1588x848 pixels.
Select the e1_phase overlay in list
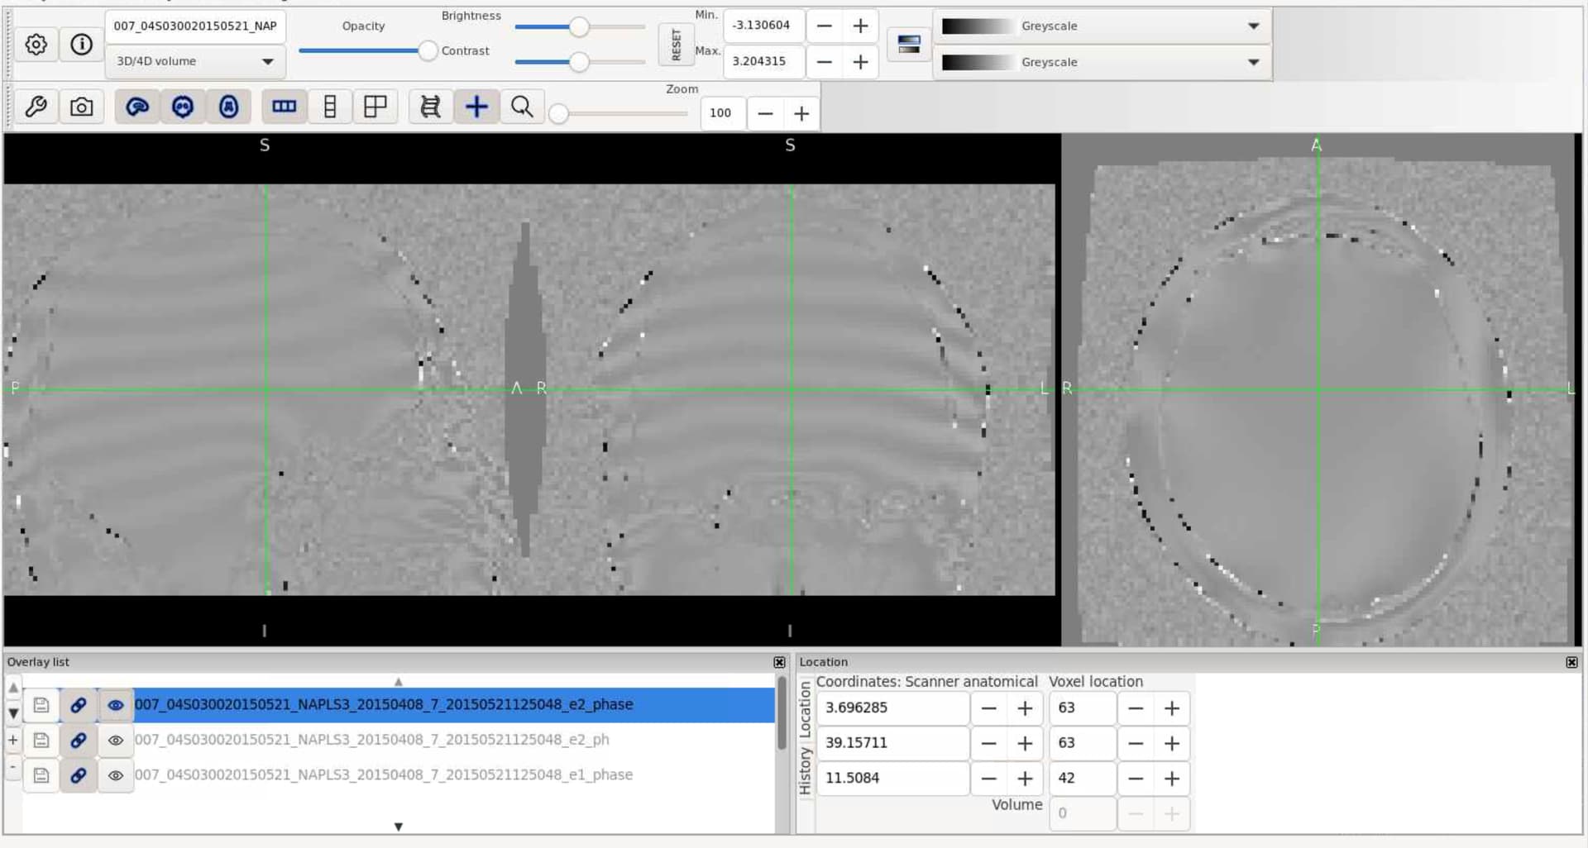coord(384,775)
